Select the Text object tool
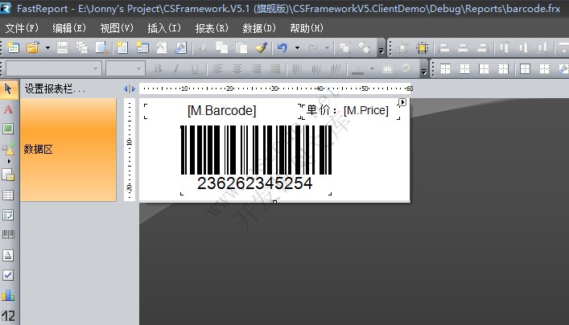The image size is (569, 325). click(x=8, y=109)
